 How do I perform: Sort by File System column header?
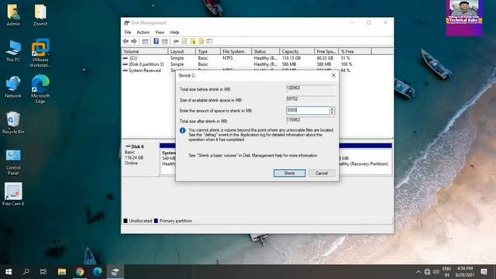coord(236,51)
